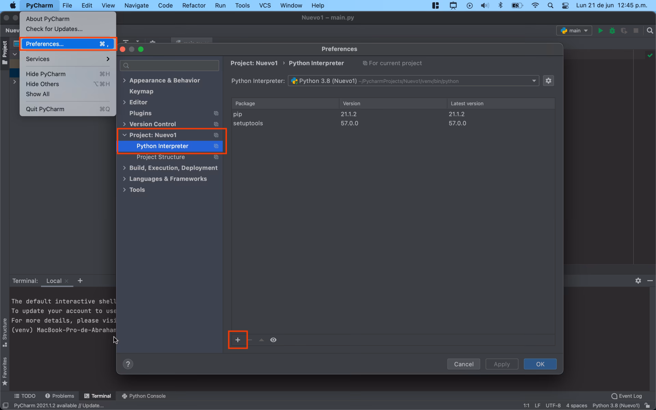
Task: Click the install package plus button
Action: (x=238, y=340)
